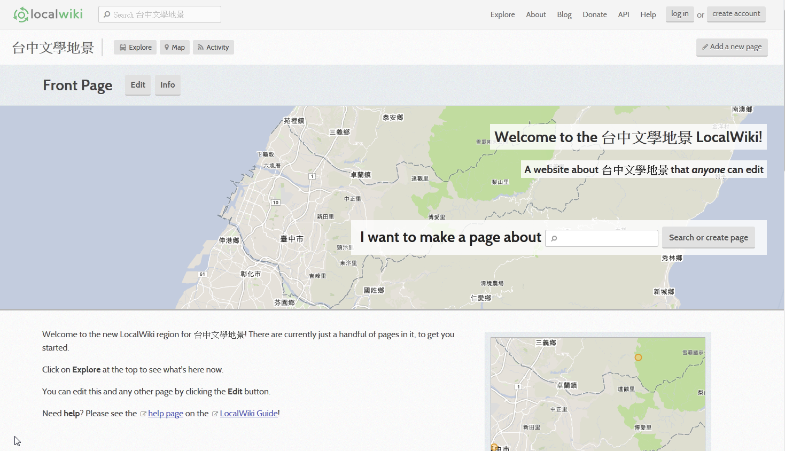
Task: Click Add a new page button
Action: click(x=732, y=47)
